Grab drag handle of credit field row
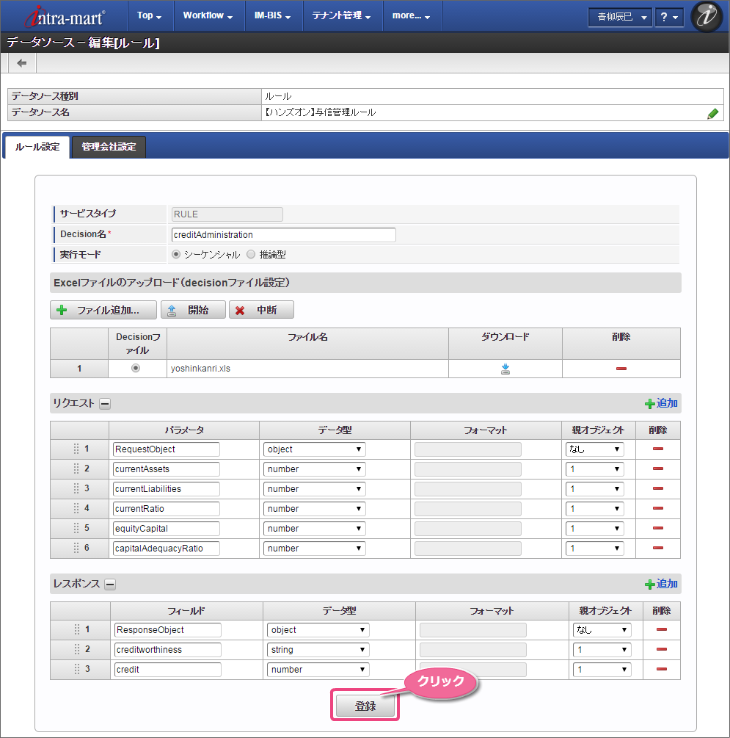The height and width of the screenshot is (738, 730). pos(77,669)
